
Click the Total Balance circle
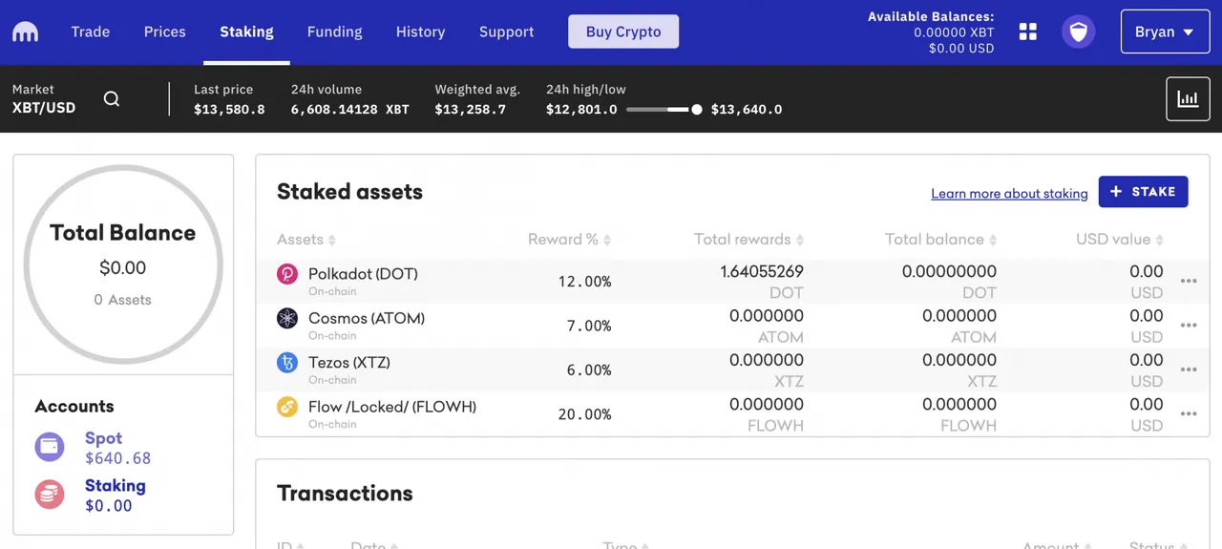[x=123, y=264]
